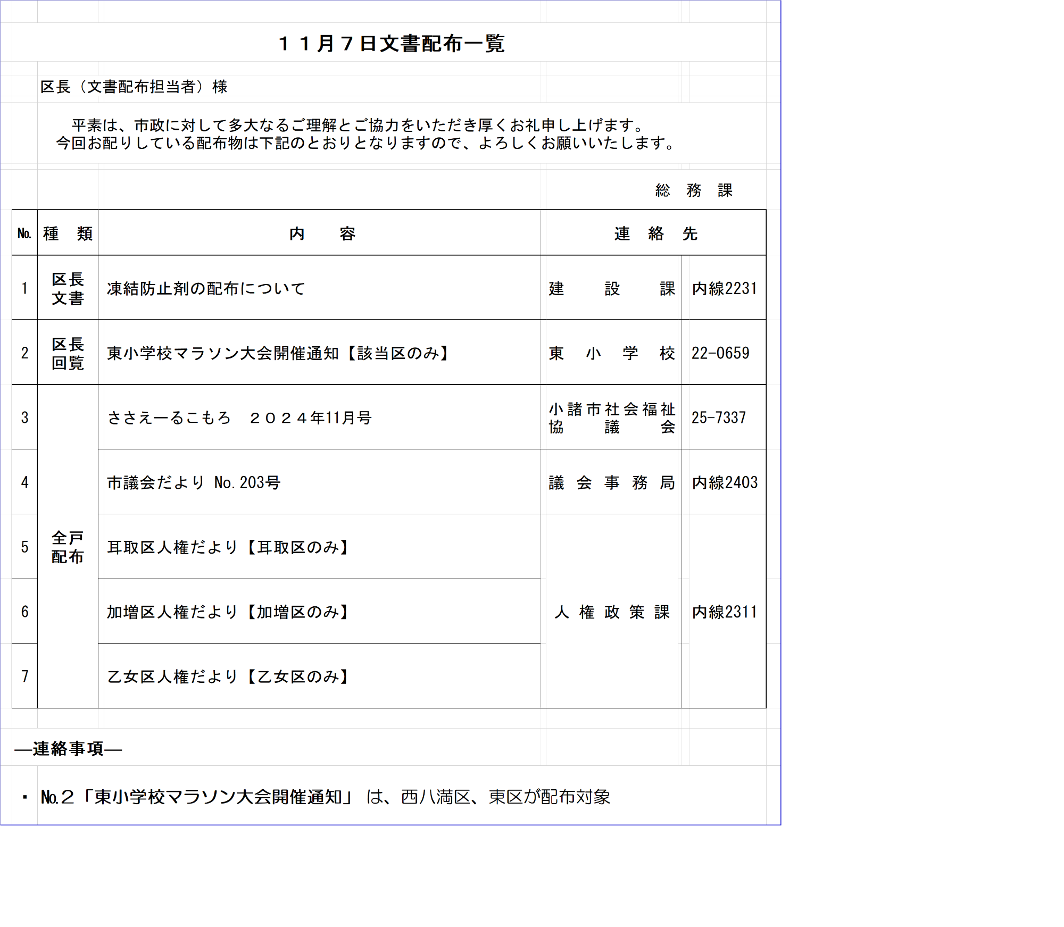Select row number '7' cell
1064x927 pixels.
pos(24,676)
